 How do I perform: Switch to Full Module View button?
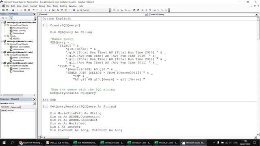coord(42,137)
